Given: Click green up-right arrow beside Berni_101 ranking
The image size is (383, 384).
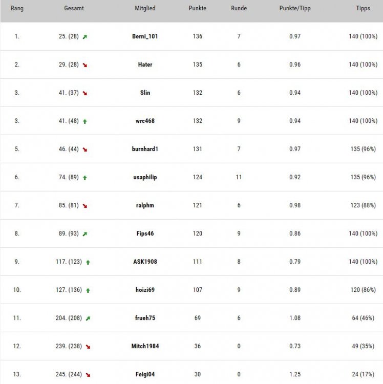Looking at the screenshot, I should (x=85, y=37).
